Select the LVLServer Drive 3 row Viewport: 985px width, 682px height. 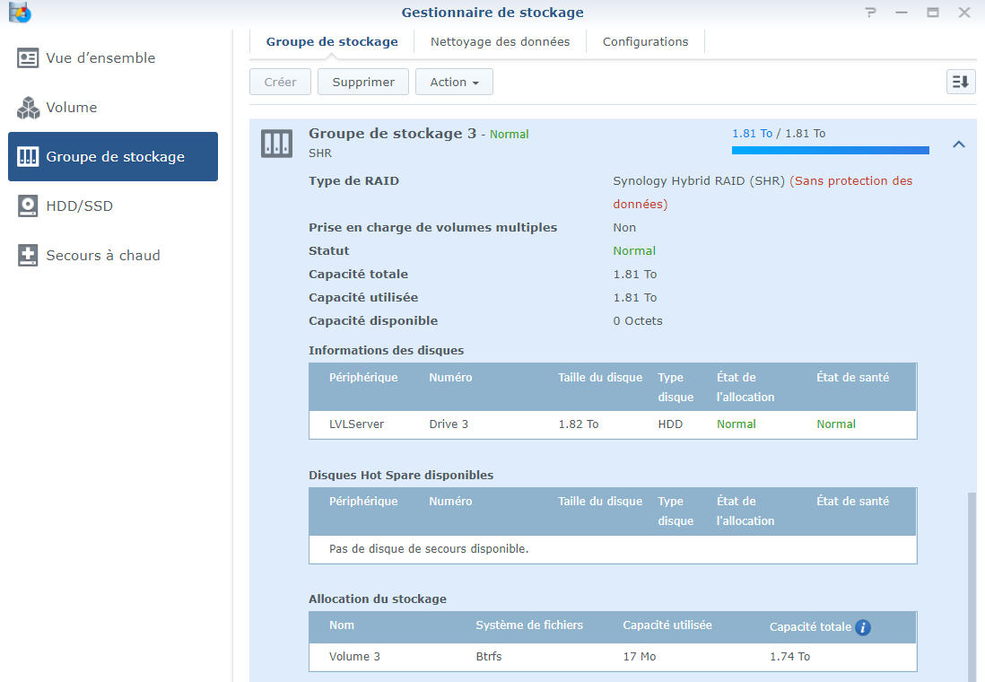click(x=613, y=424)
